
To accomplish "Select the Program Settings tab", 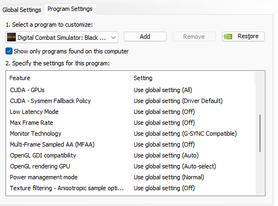I will point(70,9).
